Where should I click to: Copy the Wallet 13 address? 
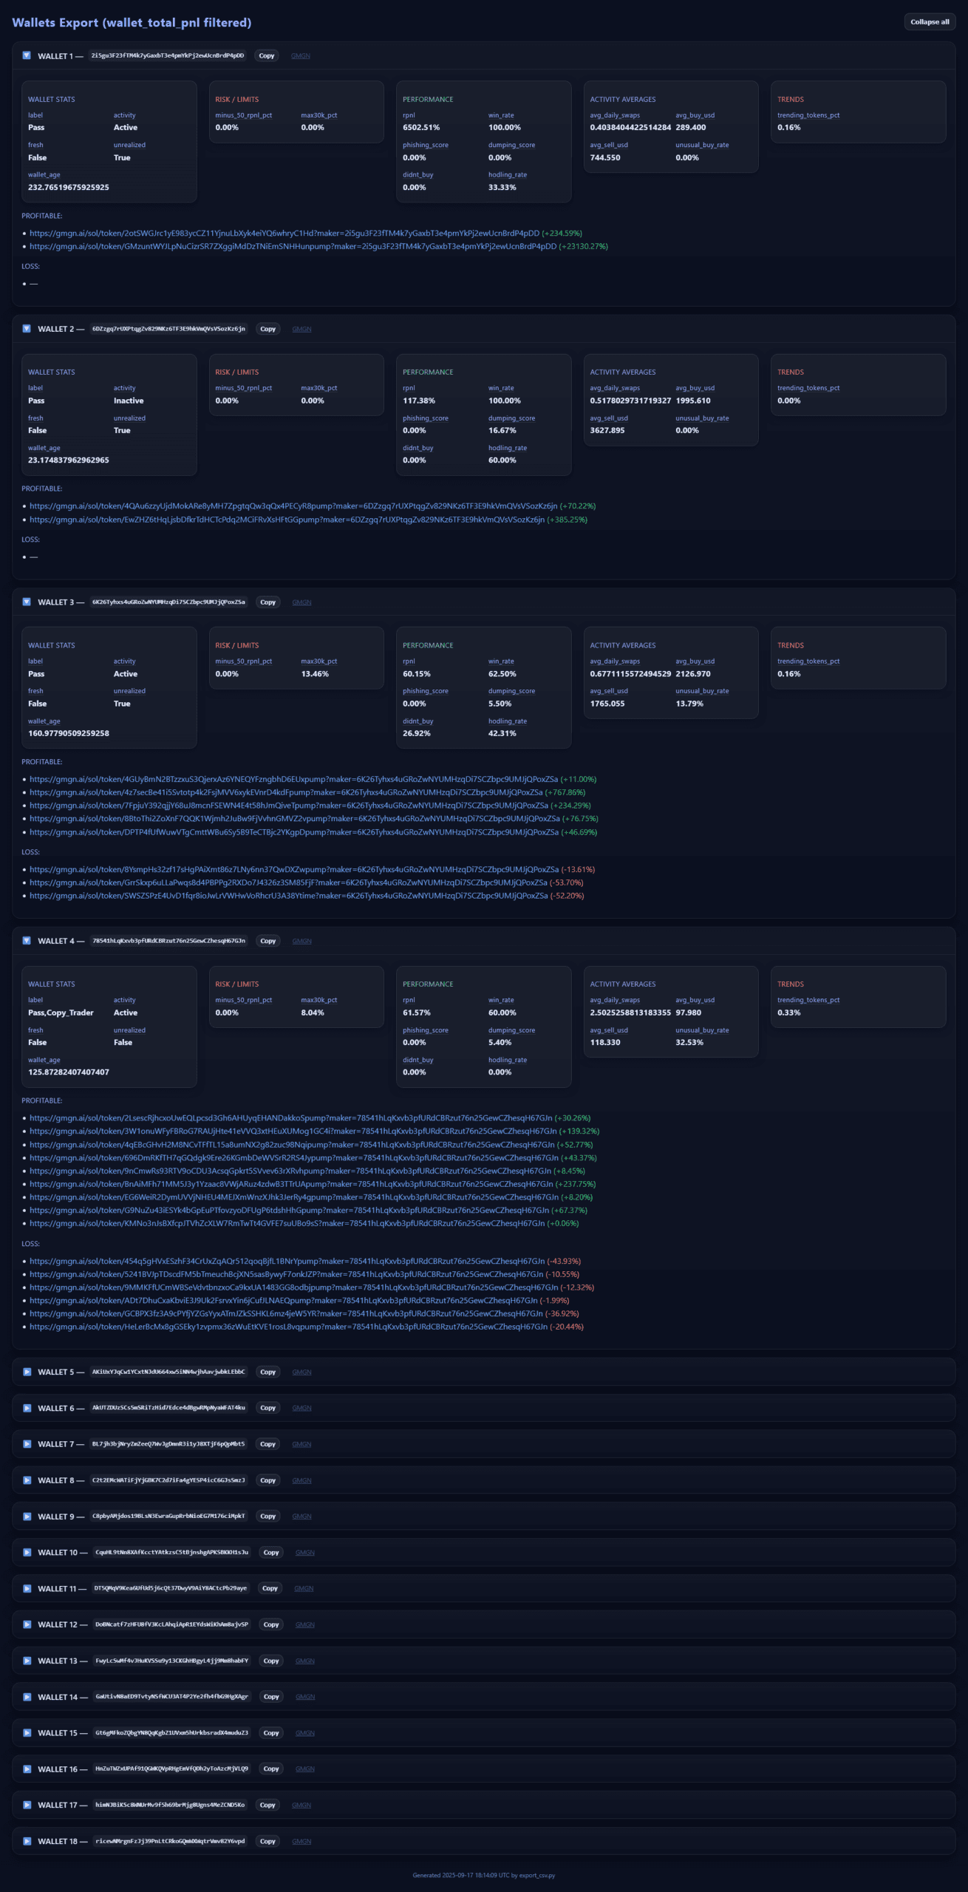pos(271,1661)
